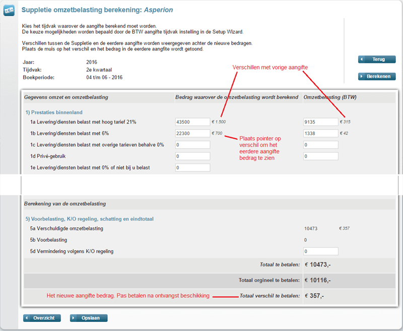The width and height of the screenshot is (403, 331).
Task: Click the € 1.500 difference next to 1a
Action: point(219,122)
